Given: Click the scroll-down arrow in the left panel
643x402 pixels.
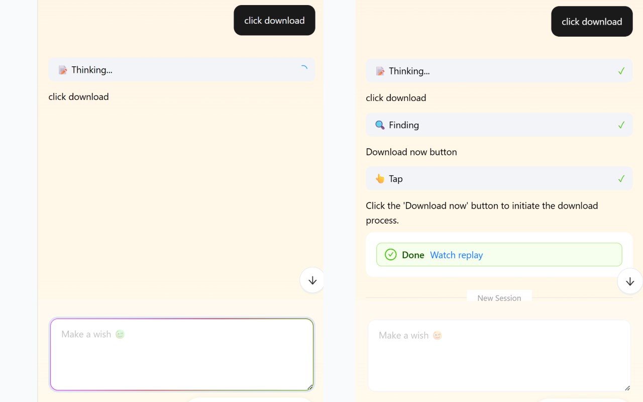Looking at the screenshot, I should click(x=312, y=280).
